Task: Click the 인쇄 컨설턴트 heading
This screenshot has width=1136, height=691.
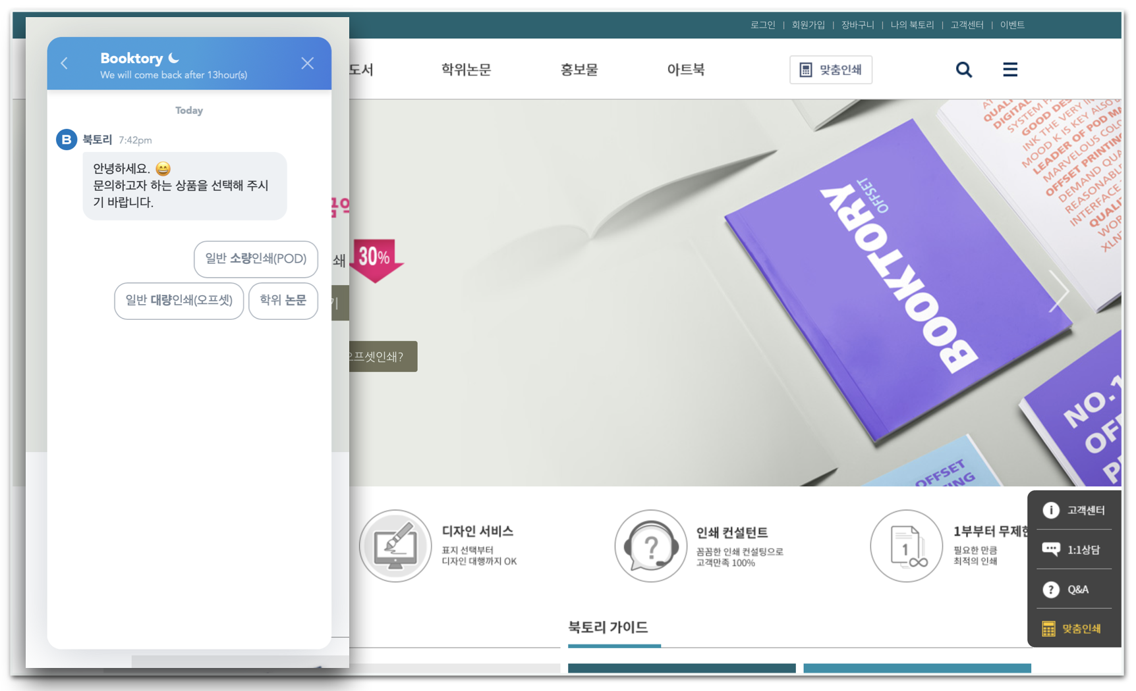Action: pos(732,532)
